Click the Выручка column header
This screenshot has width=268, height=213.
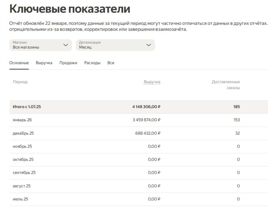152,82
